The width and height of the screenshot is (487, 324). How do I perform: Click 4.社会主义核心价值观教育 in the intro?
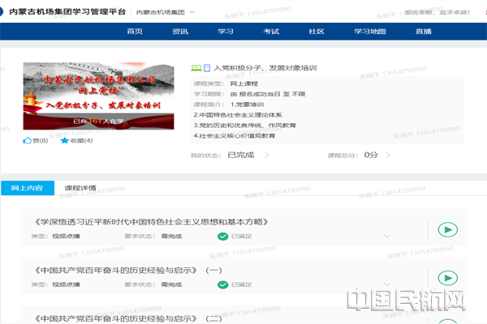click(x=235, y=136)
